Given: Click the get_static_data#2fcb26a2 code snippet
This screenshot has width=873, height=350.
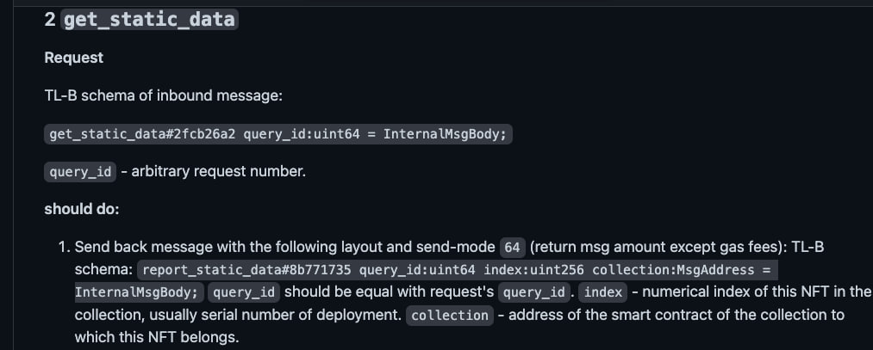Looking at the screenshot, I should [278, 134].
